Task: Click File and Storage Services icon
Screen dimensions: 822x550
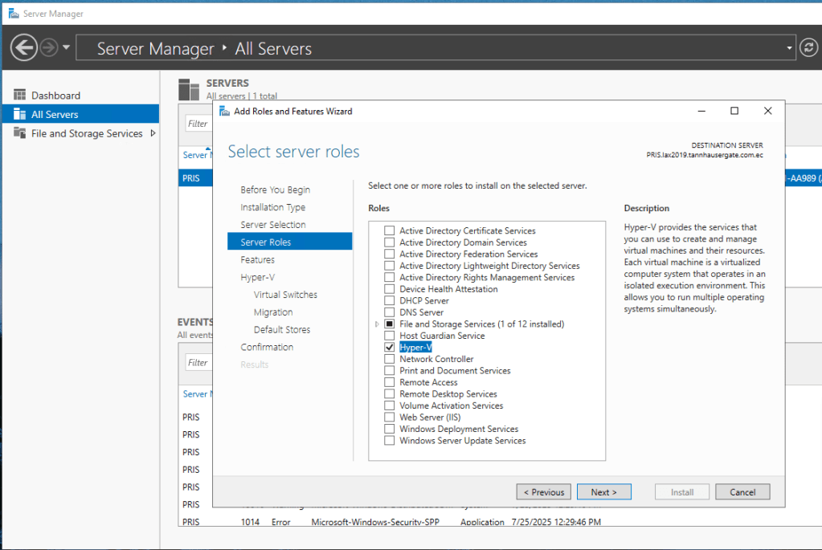Action: pos(20,134)
